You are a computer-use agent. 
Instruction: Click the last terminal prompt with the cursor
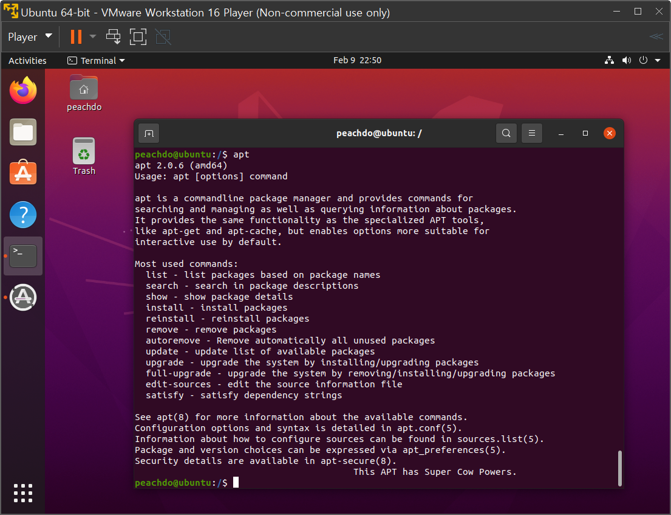coord(186,483)
